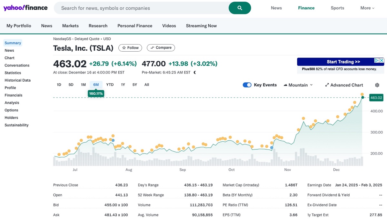Click the Follow button for TSLA

point(130,47)
